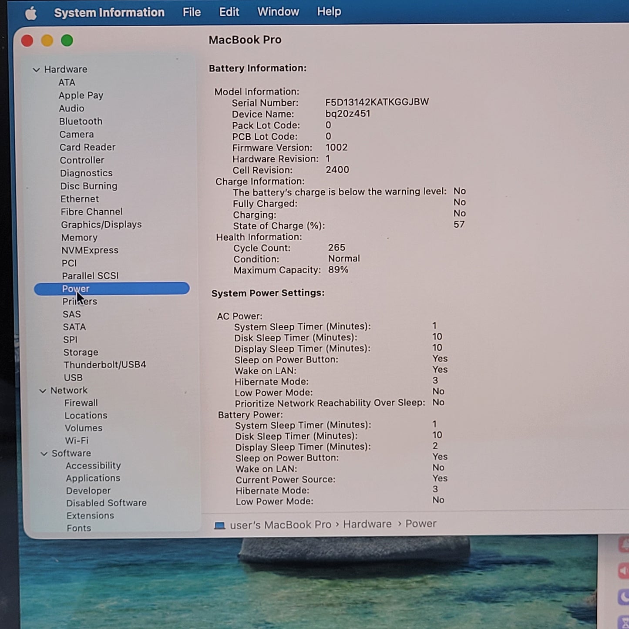Select Parallel SCSI in the sidebar
Image resolution: width=629 pixels, height=629 pixels.
[90, 276]
